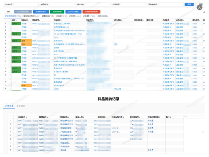Select the checkbox on row 6 of top table
The image size is (209, 157).
[x=9, y=41]
